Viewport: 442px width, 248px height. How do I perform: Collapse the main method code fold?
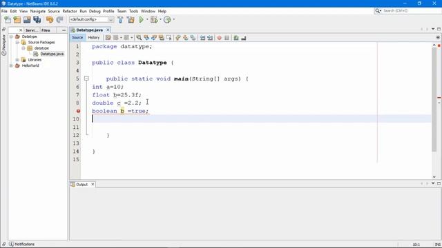tap(86, 79)
